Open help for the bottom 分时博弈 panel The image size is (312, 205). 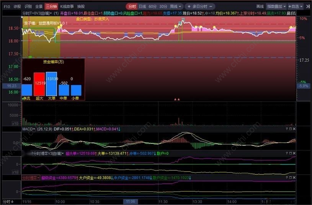pyautogui.click(x=287, y=178)
